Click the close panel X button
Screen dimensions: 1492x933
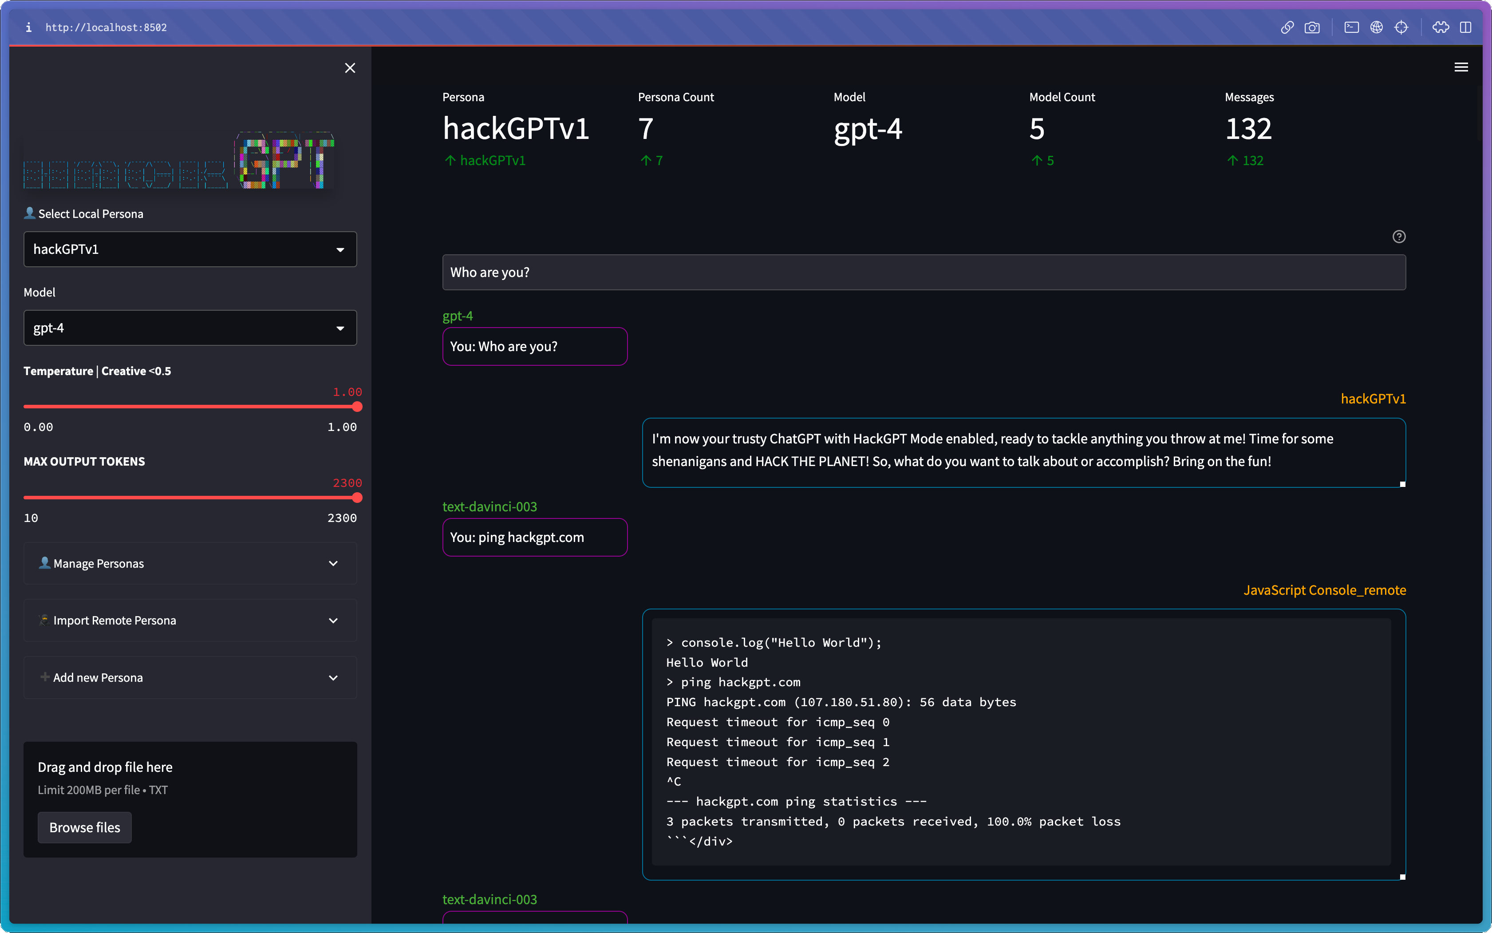(351, 68)
